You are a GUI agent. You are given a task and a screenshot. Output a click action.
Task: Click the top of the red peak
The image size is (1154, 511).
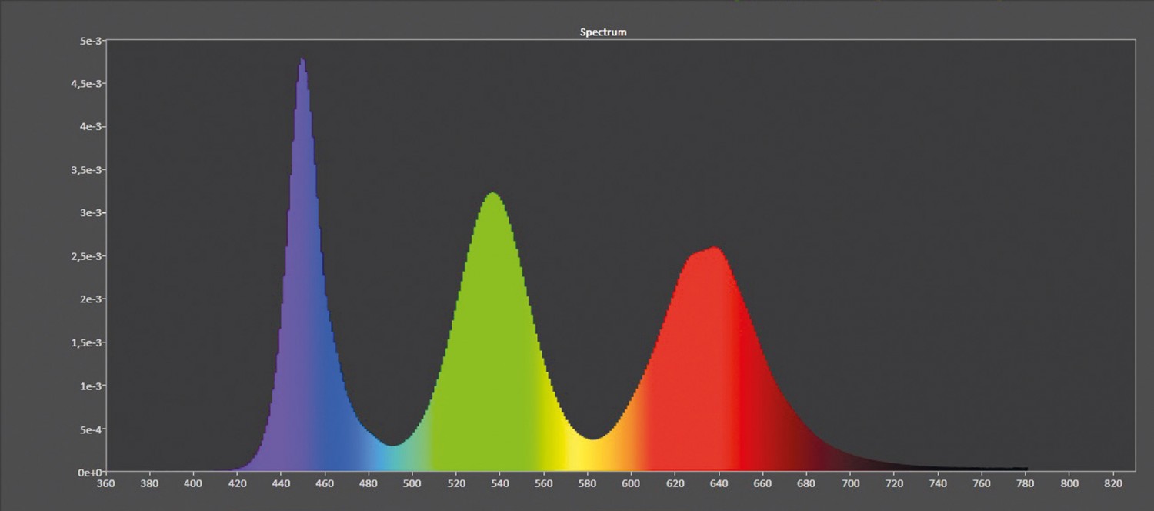[715, 249]
